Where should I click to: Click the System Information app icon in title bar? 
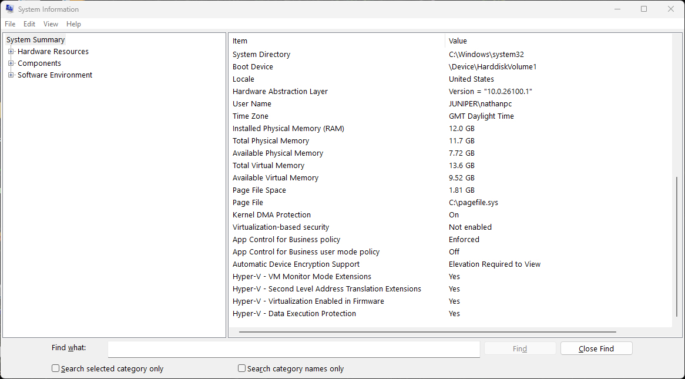9,9
